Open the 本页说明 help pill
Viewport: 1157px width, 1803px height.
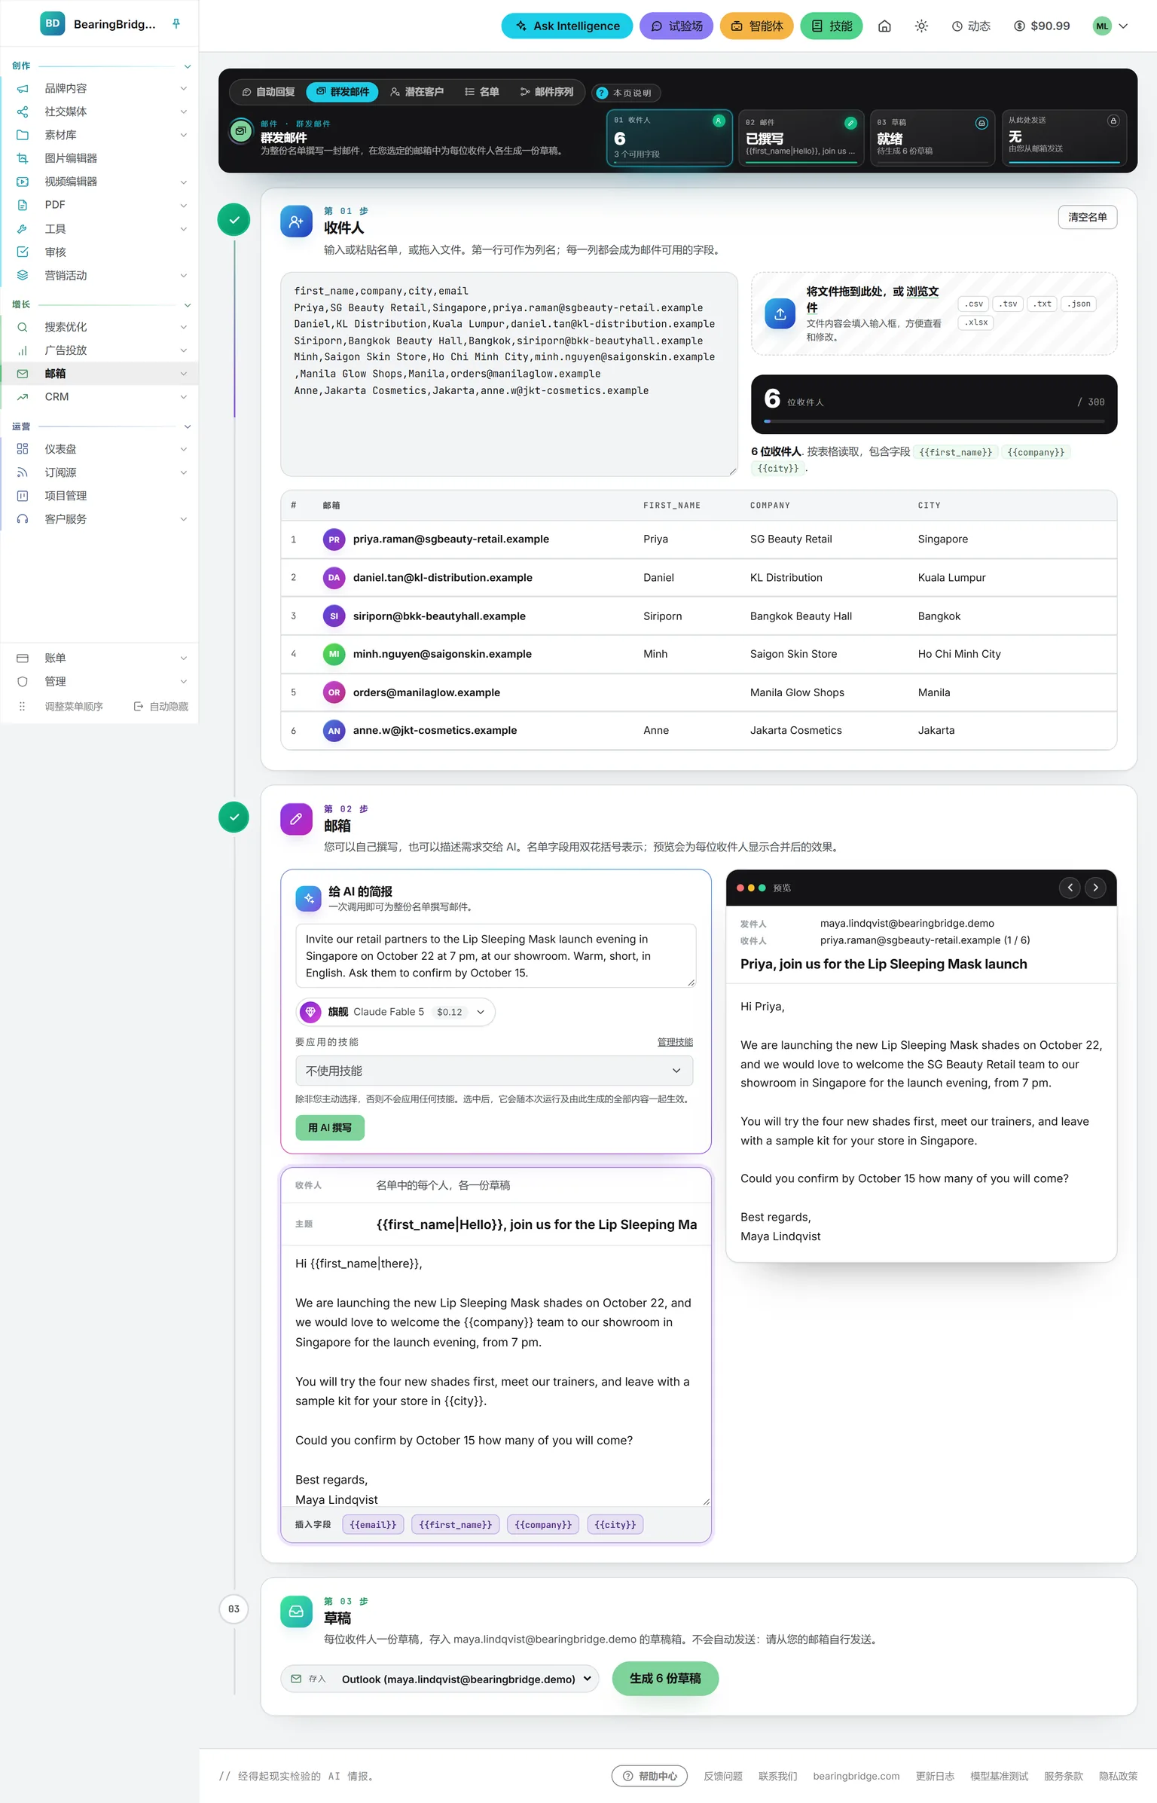point(624,93)
